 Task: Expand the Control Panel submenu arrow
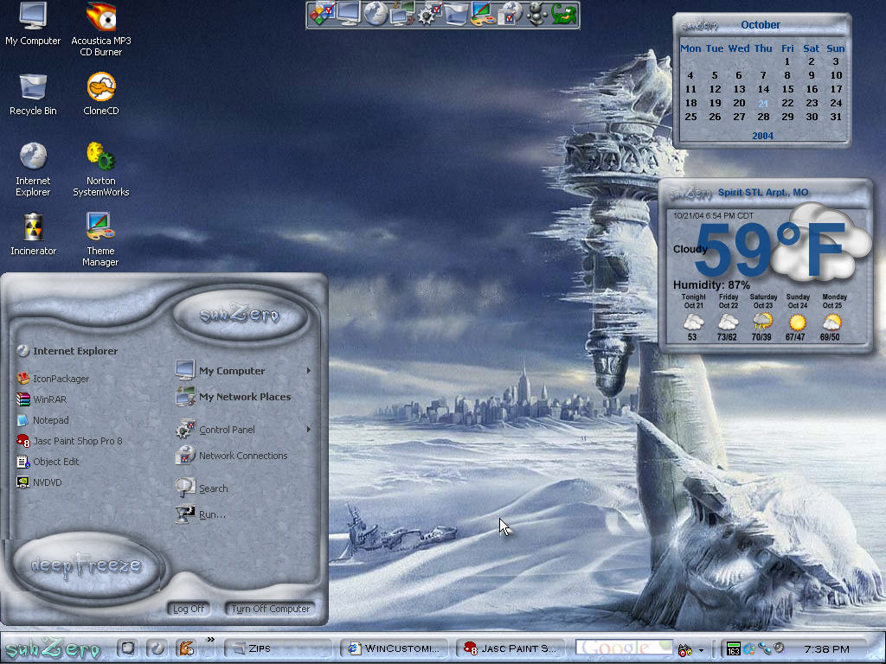(309, 430)
